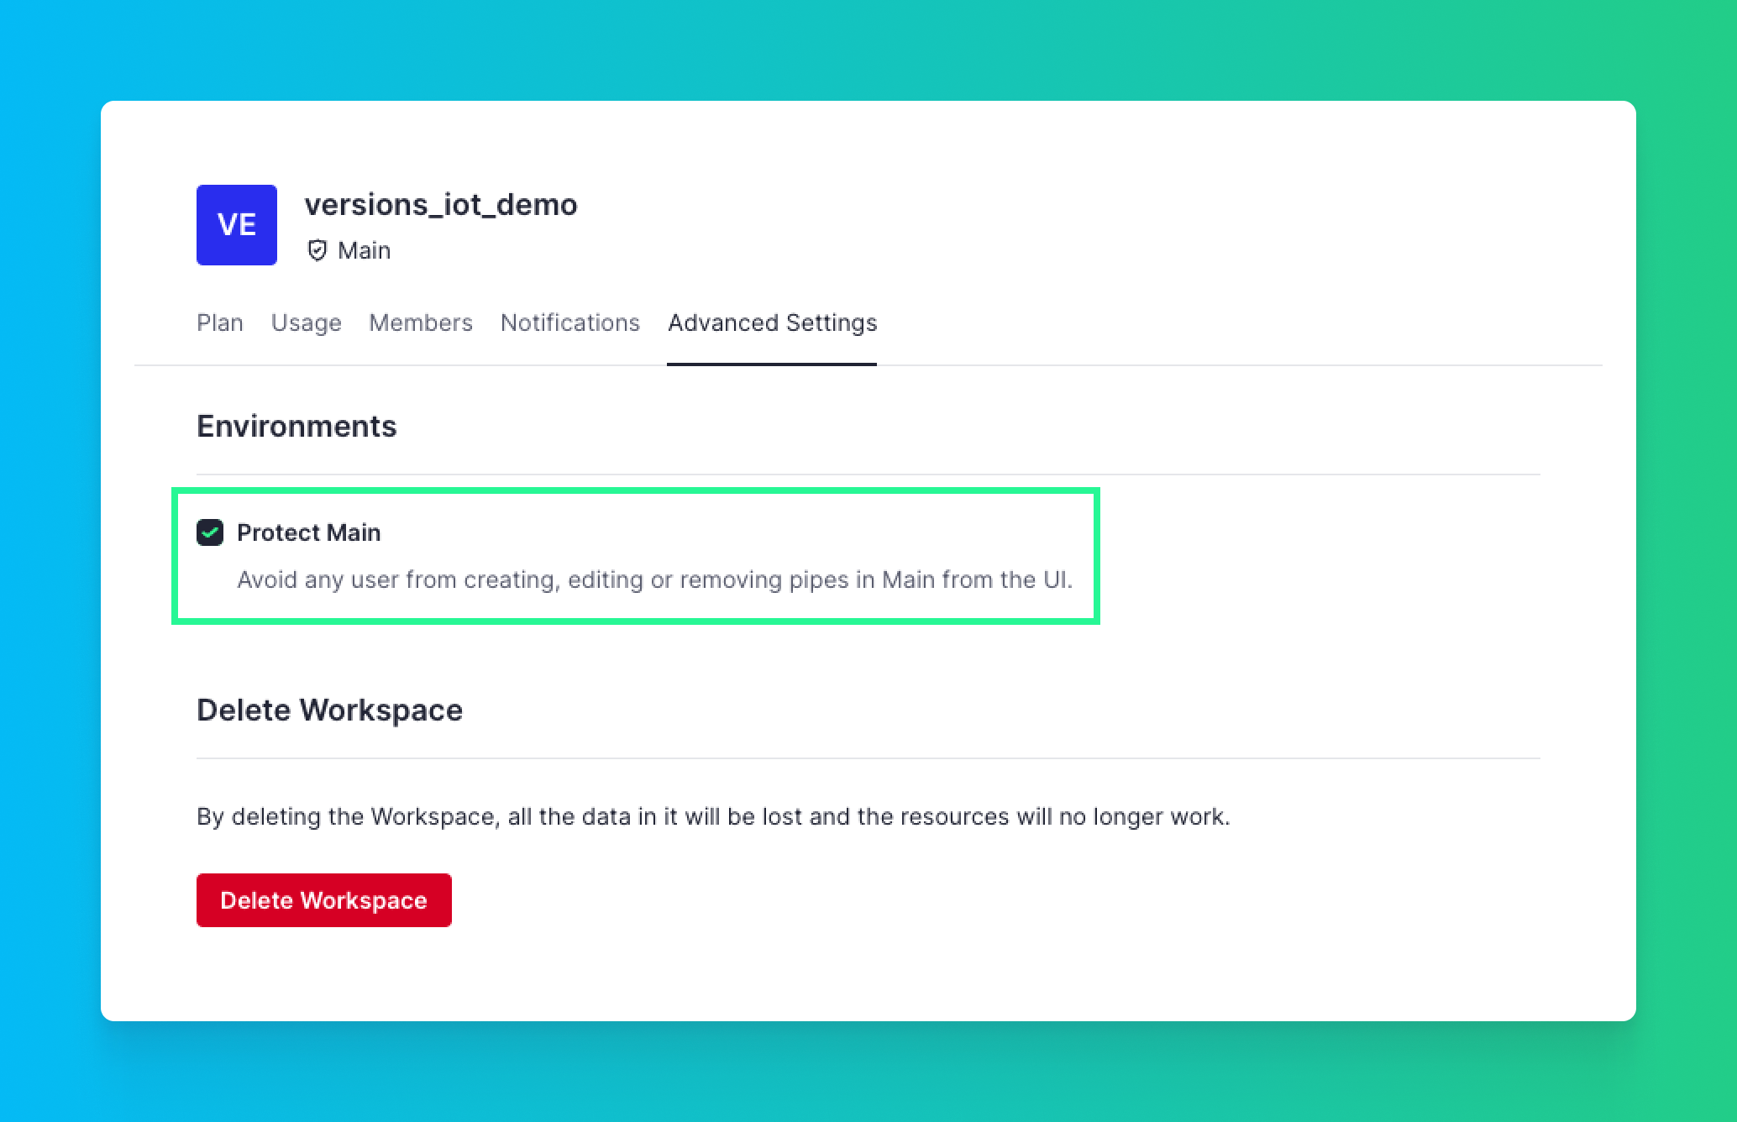This screenshot has height=1122, width=1737.
Task: Click the versions_iot_demo workspace name
Action: point(440,204)
